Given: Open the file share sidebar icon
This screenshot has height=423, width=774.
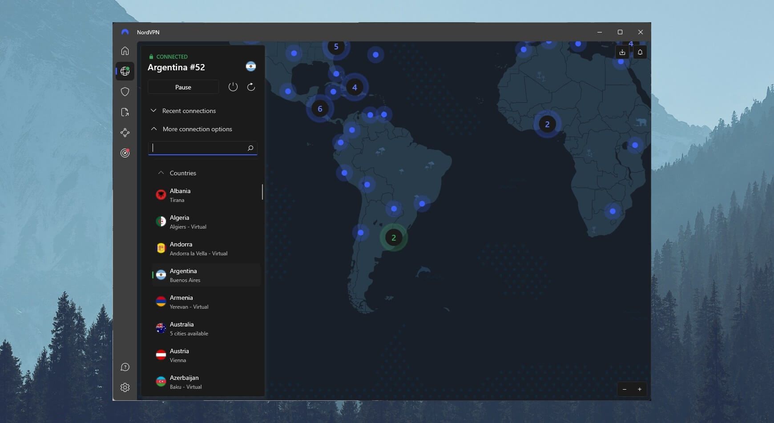Looking at the screenshot, I should click(x=125, y=112).
